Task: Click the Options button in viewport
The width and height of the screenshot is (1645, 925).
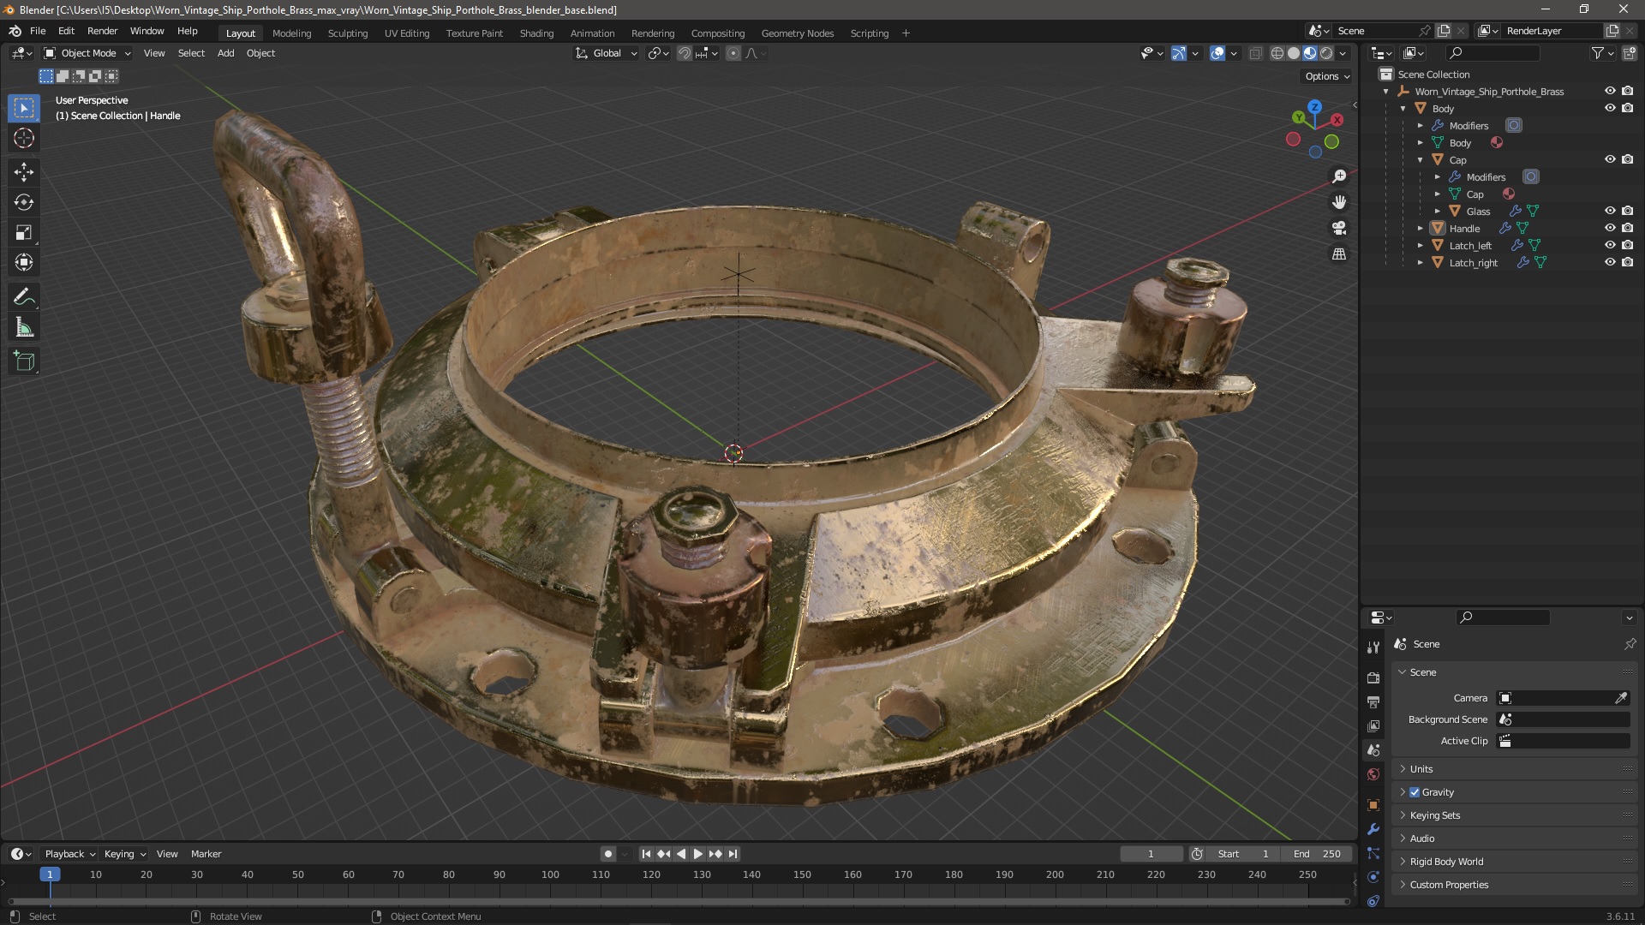Action: point(1326,76)
